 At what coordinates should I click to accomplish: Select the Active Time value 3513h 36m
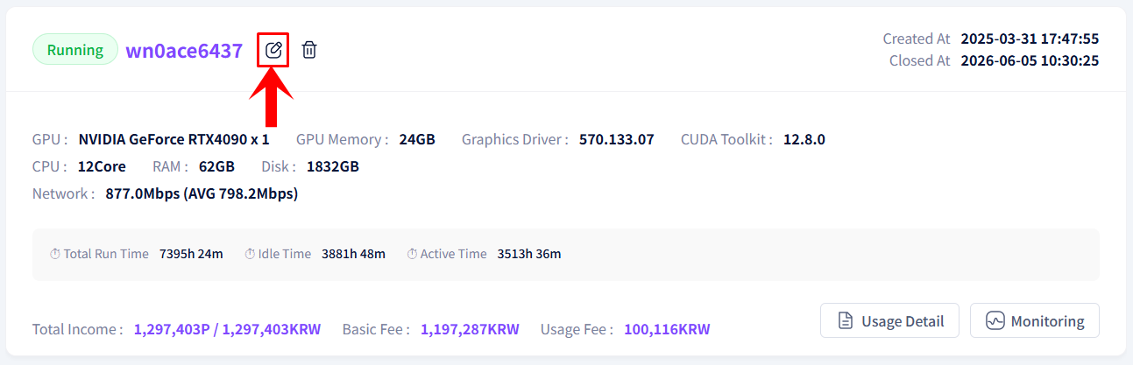click(529, 254)
